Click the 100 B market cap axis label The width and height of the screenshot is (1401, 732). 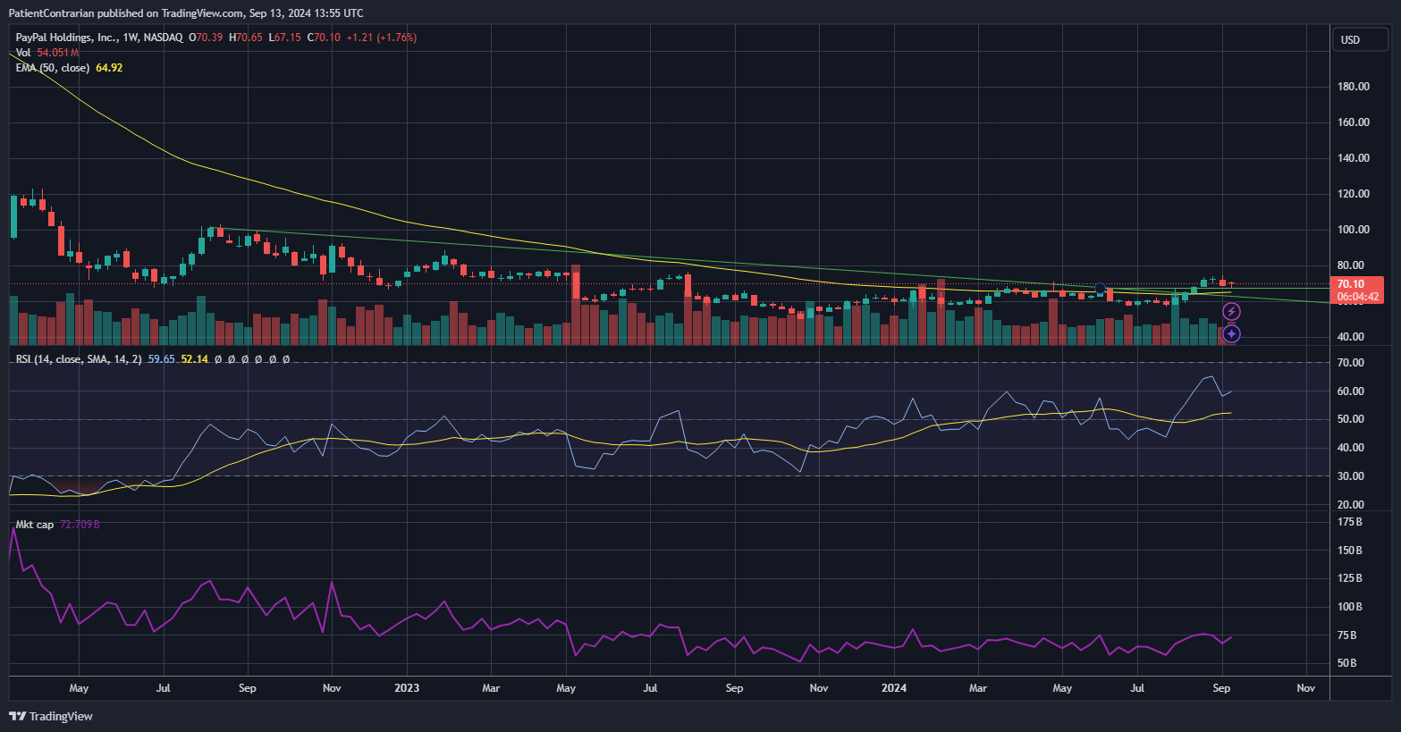1350,607
